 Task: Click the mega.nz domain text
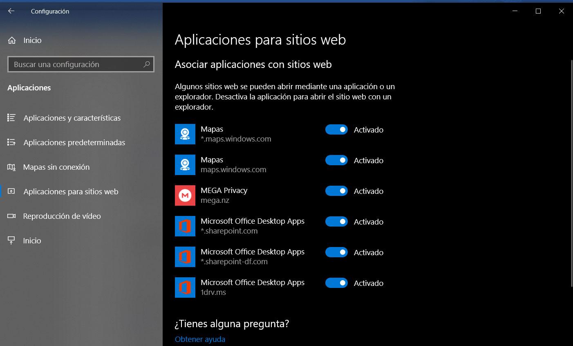215,200
